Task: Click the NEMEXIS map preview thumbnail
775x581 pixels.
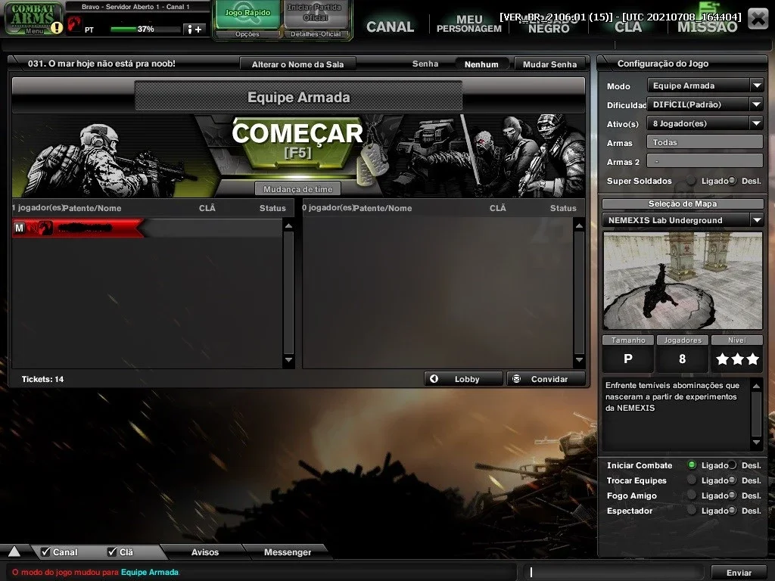Action: [x=683, y=281]
